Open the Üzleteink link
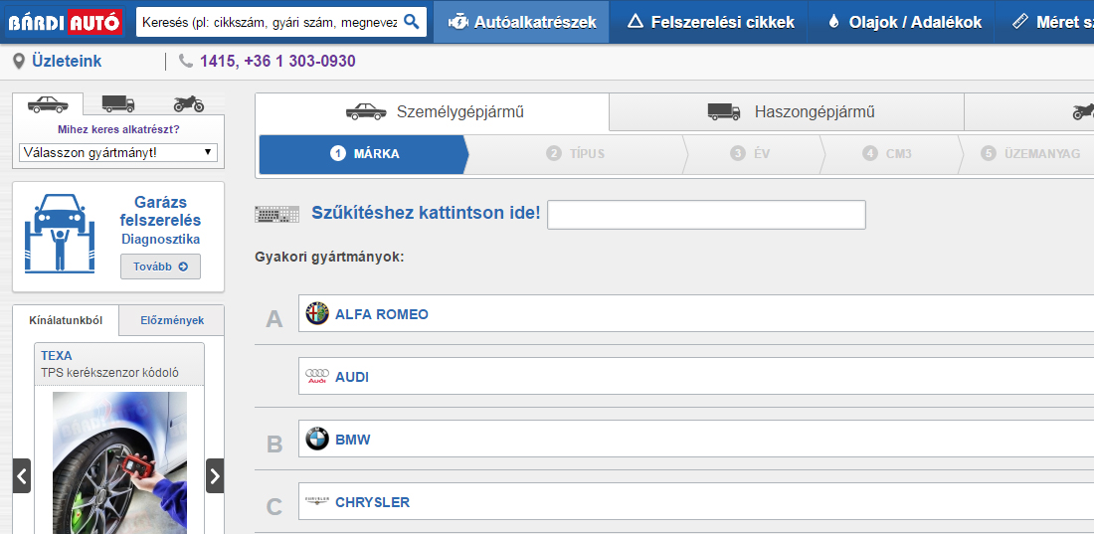Screen dimensions: 1094x534 (x=67, y=62)
